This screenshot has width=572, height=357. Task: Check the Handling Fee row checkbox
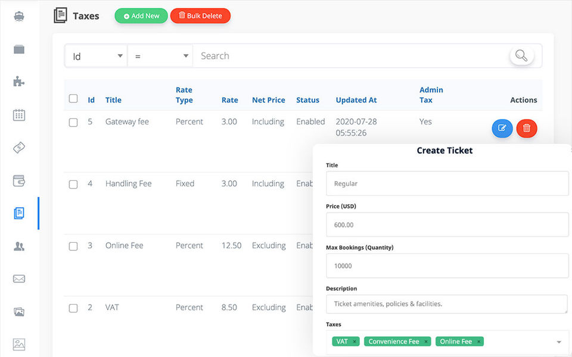73,184
